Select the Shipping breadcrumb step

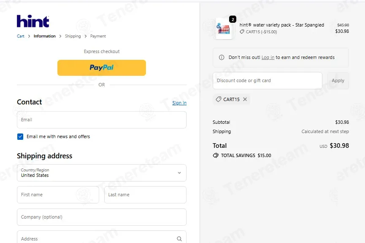coord(73,36)
